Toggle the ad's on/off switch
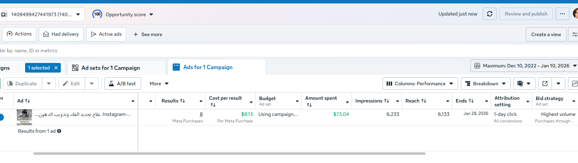This screenshot has height=163, width=578. click(1, 117)
